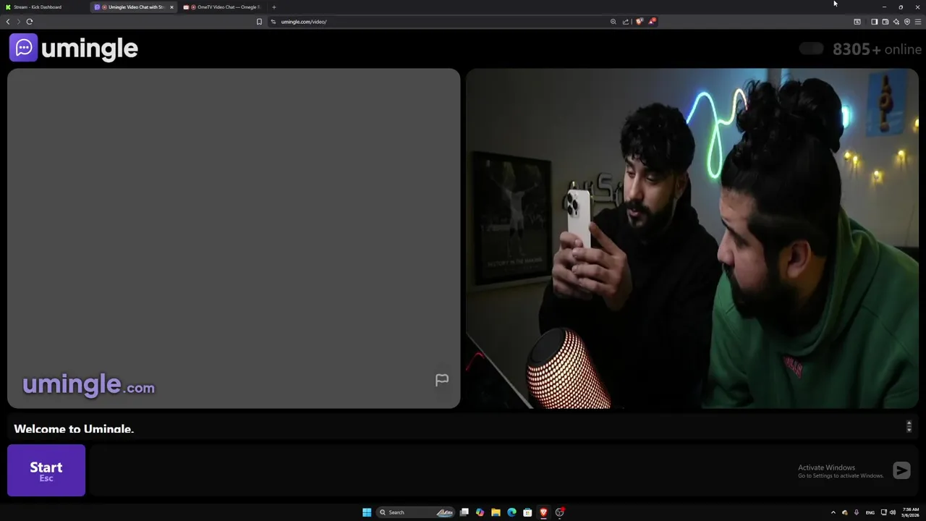This screenshot has height=521, width=926.
Task: Open Microsoft Edge from the taskbar
Action: [511, 512]
